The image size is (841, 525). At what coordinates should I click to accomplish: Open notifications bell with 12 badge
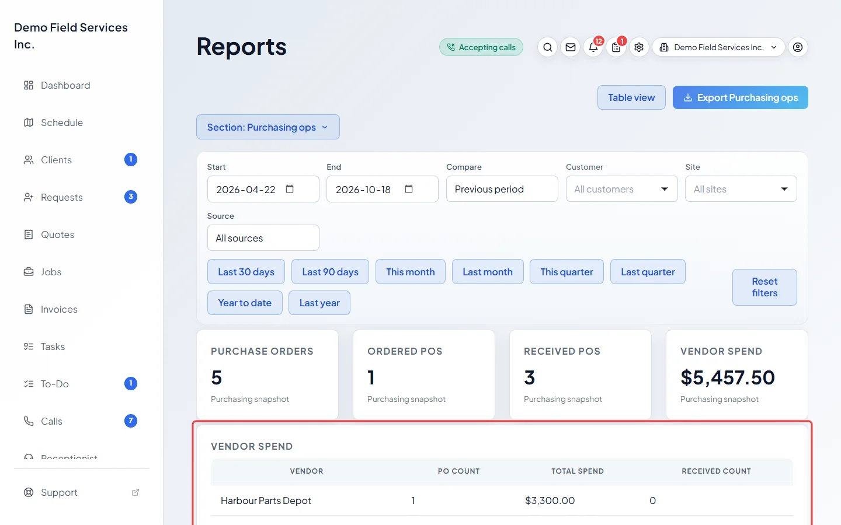click(x=593, y=47)
